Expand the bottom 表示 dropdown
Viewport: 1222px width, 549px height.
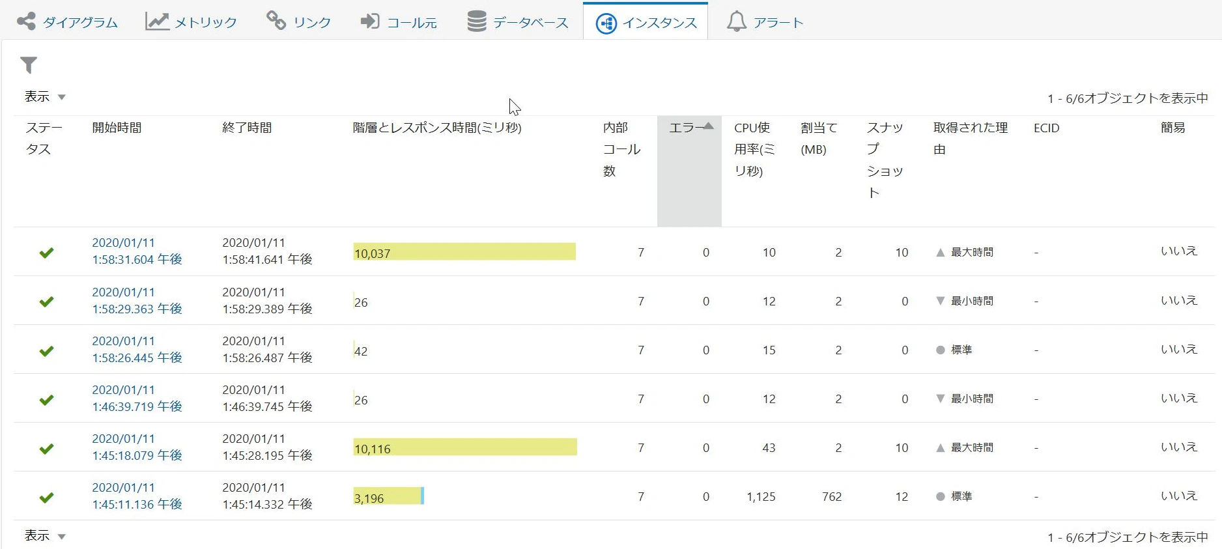pyautogui.click(x=45, y=536)
